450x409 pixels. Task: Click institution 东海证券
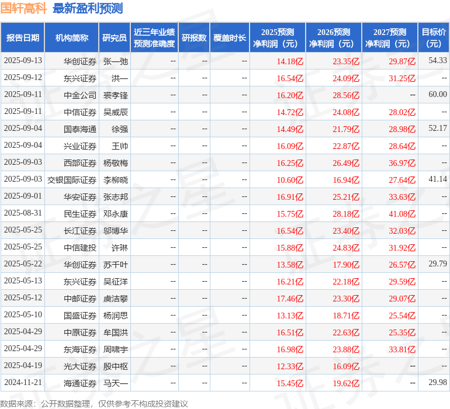pos(80,349)
